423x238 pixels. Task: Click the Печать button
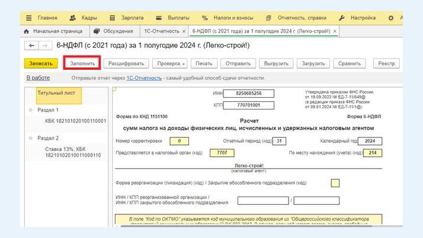coord(204,63)
